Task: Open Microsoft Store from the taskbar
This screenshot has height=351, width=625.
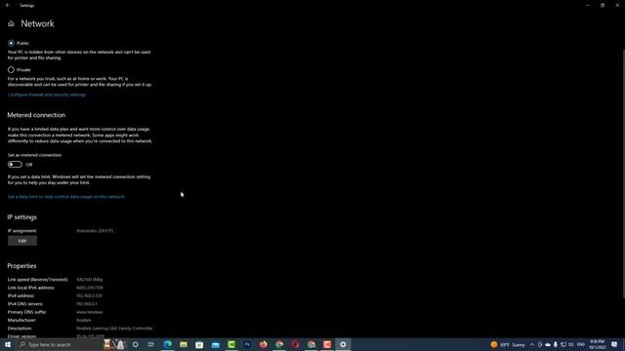Action: 199,344
